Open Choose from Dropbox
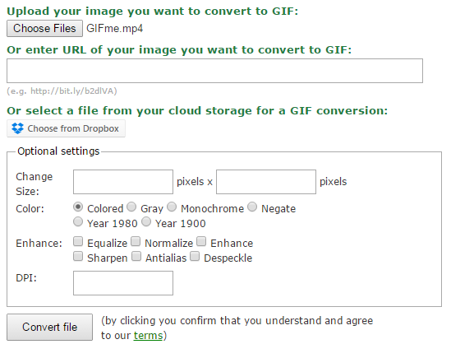451x358 pixels. point(66,128)
